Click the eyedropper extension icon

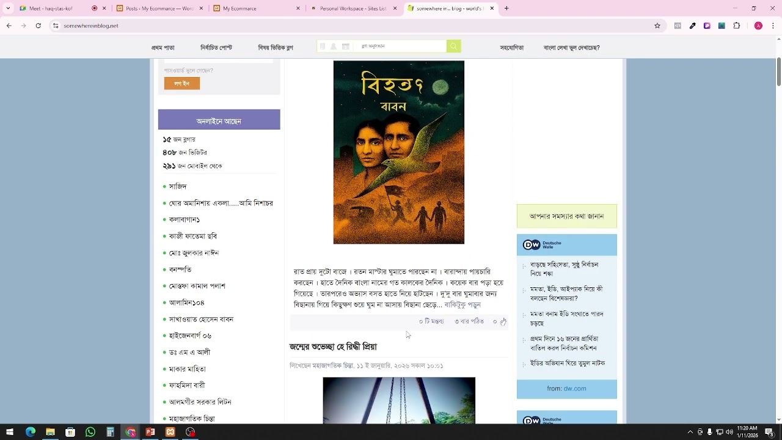(x=692, y=26)
